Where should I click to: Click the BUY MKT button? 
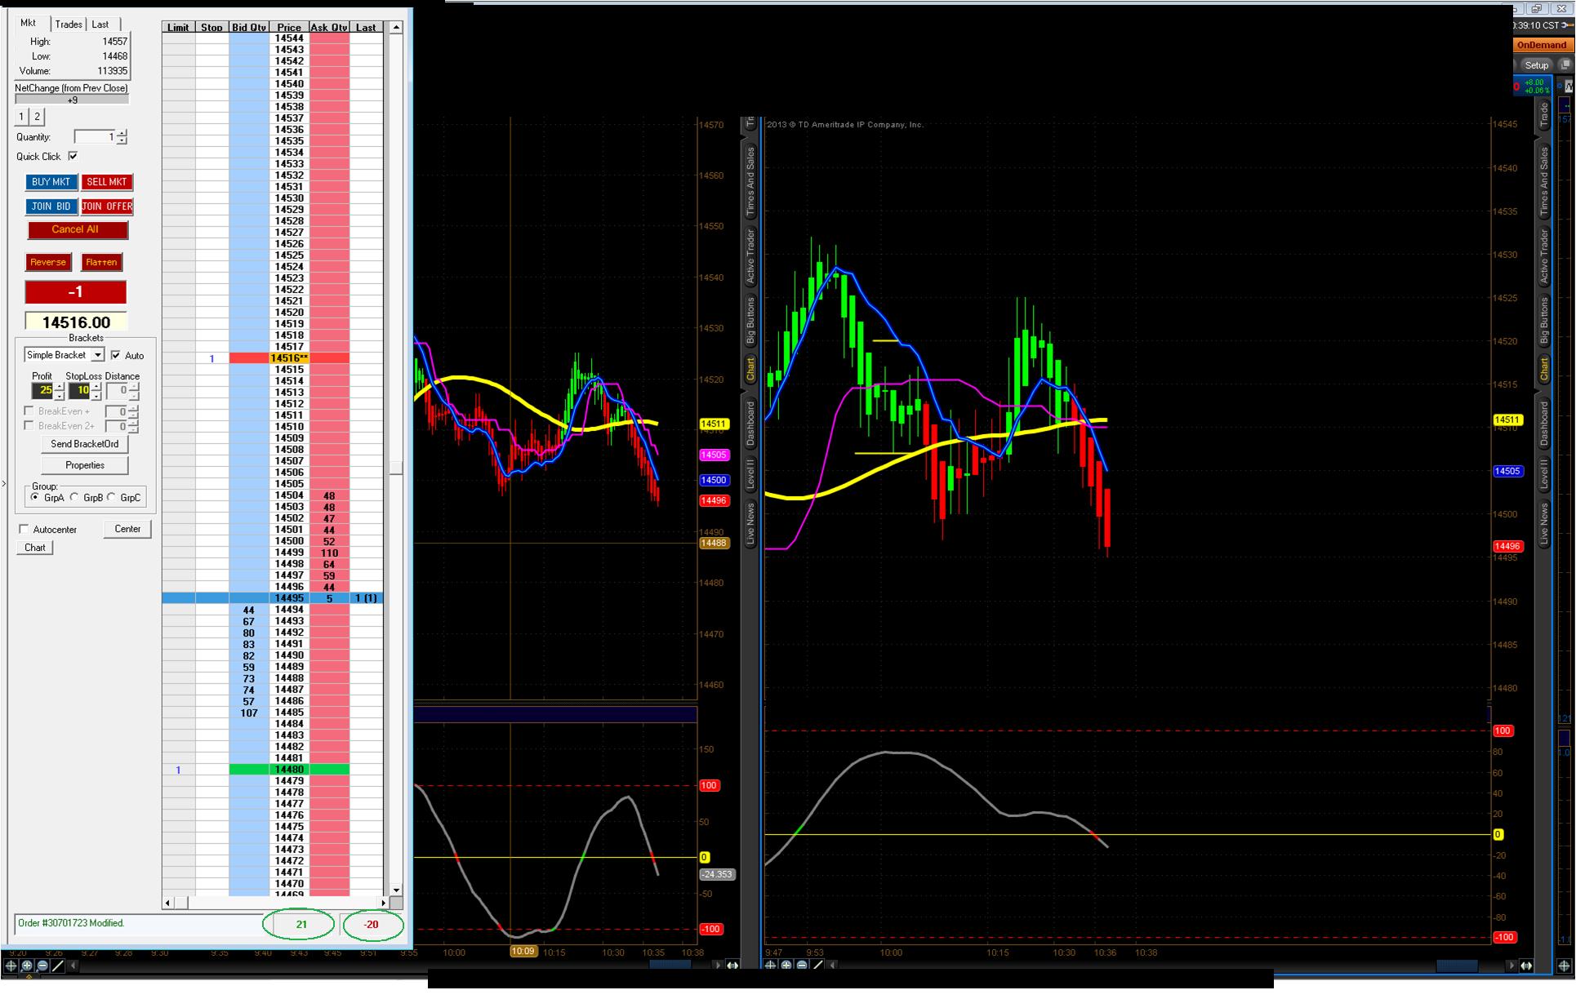51,182
